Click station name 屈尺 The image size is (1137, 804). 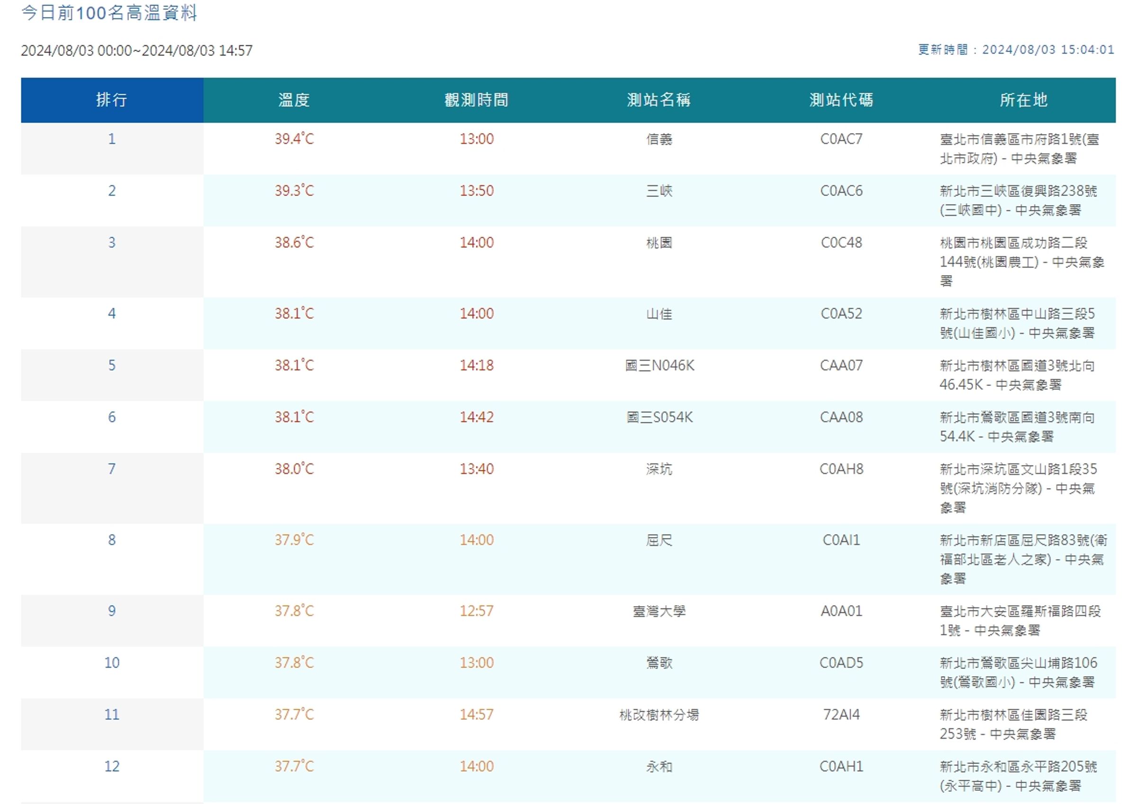659,540
